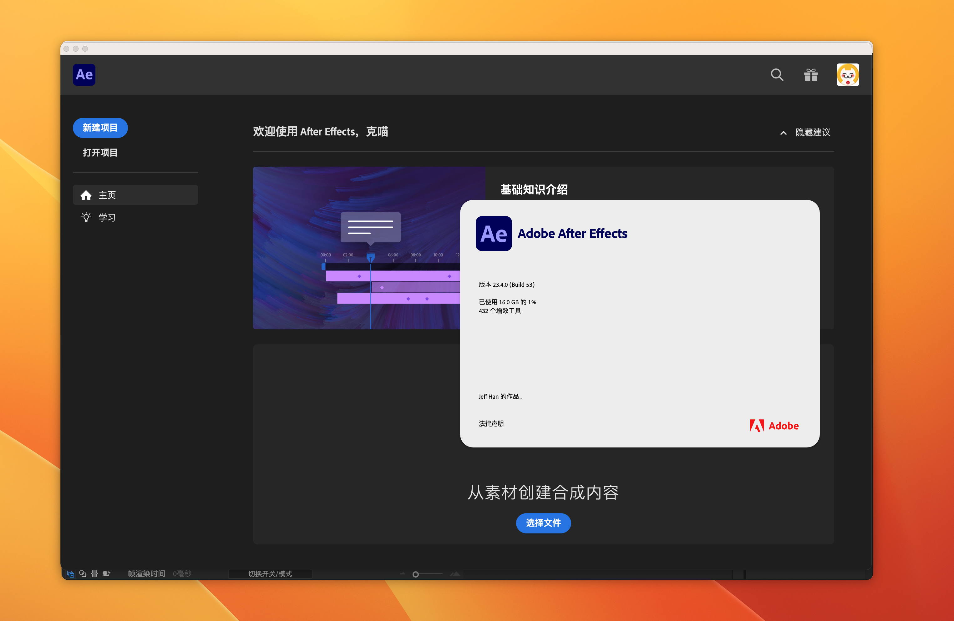Click the 0毫秒 render time value
This screenshot has height=621, width=954.
pos(182,574)
